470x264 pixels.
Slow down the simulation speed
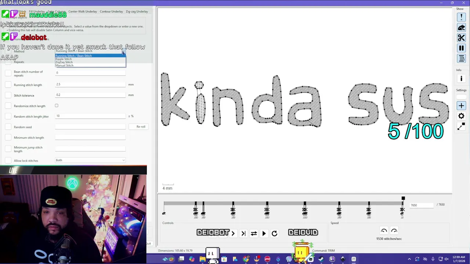pos(384,231)
